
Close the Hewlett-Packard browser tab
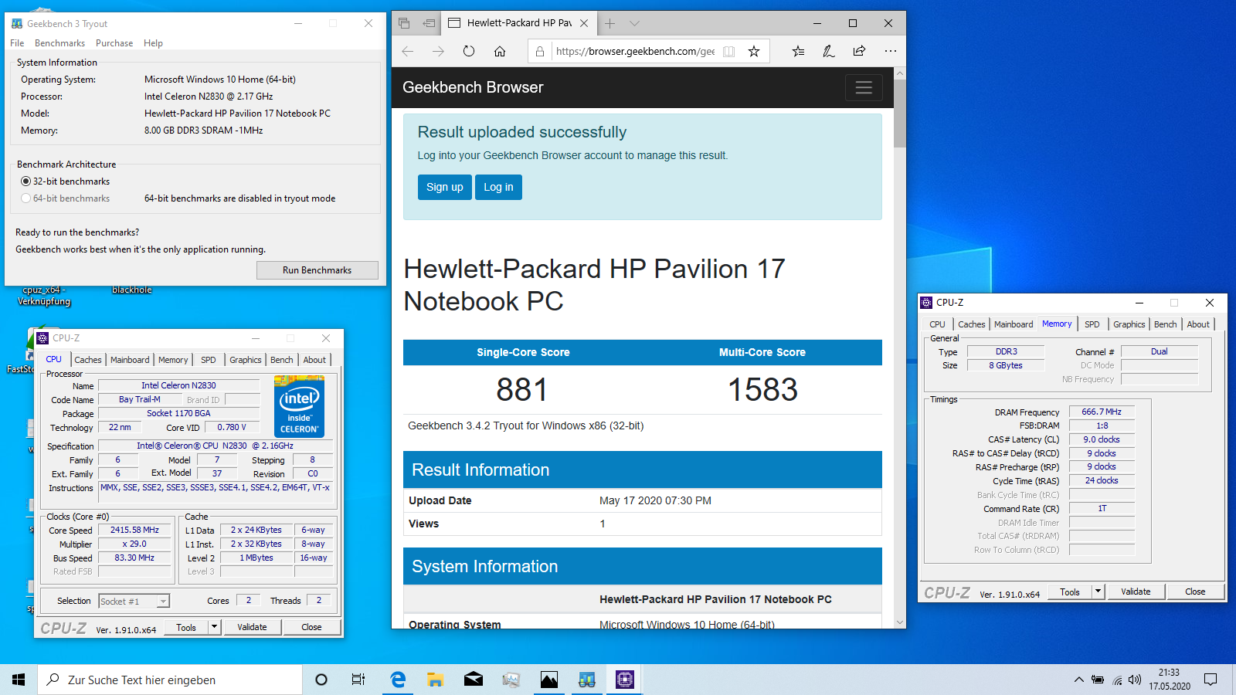click(584, 23)
